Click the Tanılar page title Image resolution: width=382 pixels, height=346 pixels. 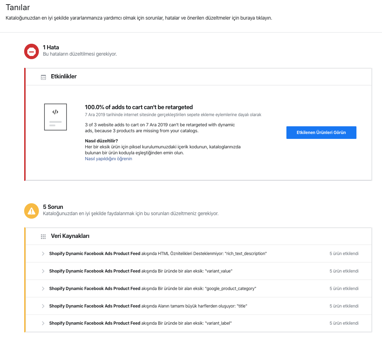coord(18,8)
